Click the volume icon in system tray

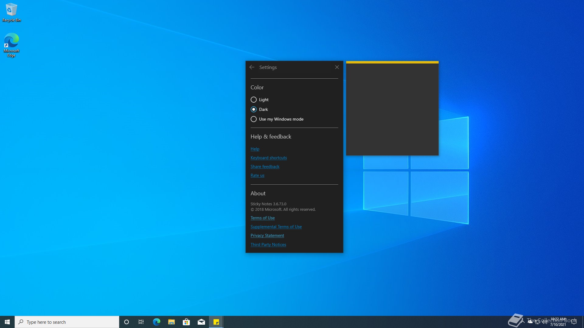coord(544,322)
